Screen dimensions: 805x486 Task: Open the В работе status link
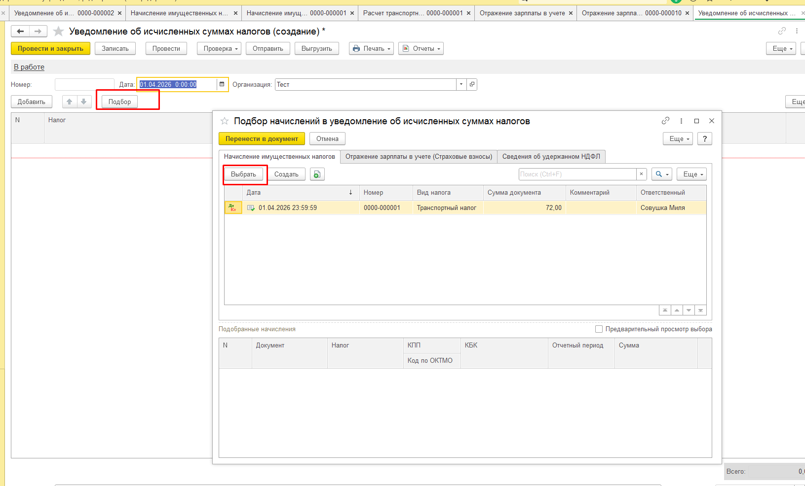(29, 67)
